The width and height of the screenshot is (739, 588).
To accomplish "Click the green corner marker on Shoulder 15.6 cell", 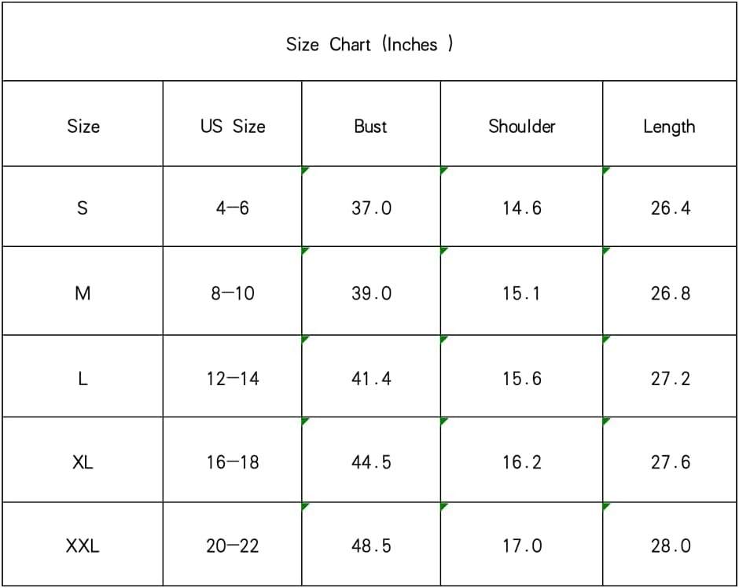I will point(443,339).
